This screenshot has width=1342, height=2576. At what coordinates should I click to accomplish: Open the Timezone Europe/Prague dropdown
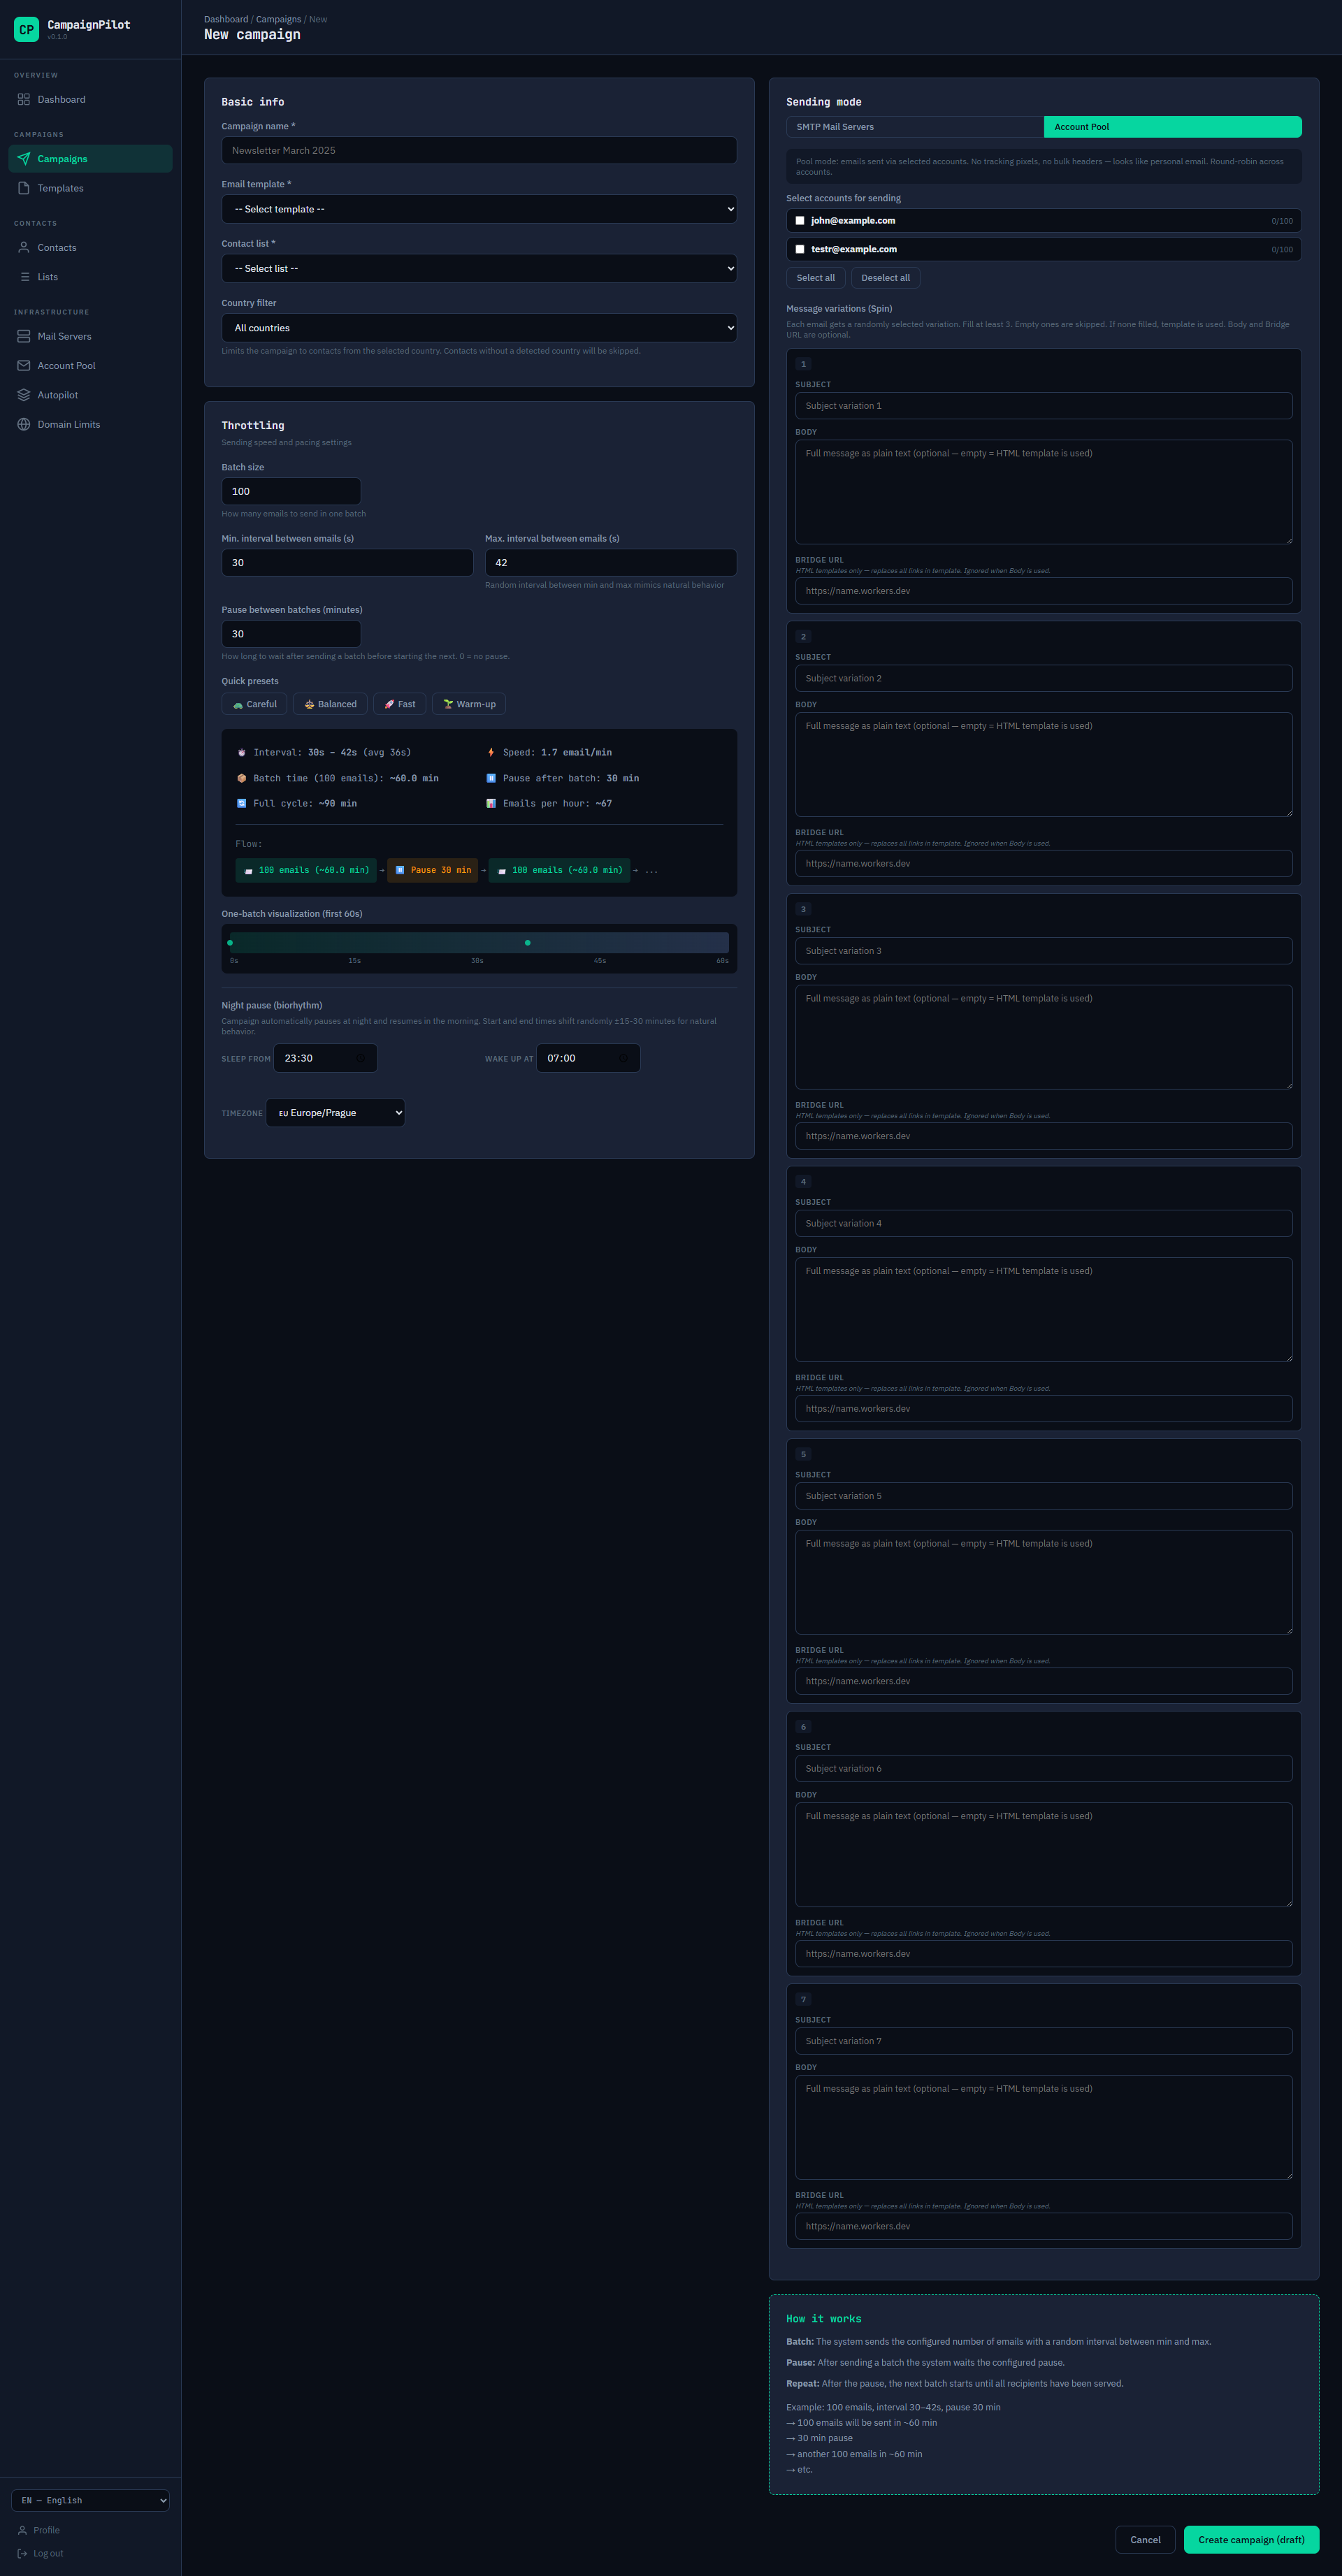coord(335,1113)
